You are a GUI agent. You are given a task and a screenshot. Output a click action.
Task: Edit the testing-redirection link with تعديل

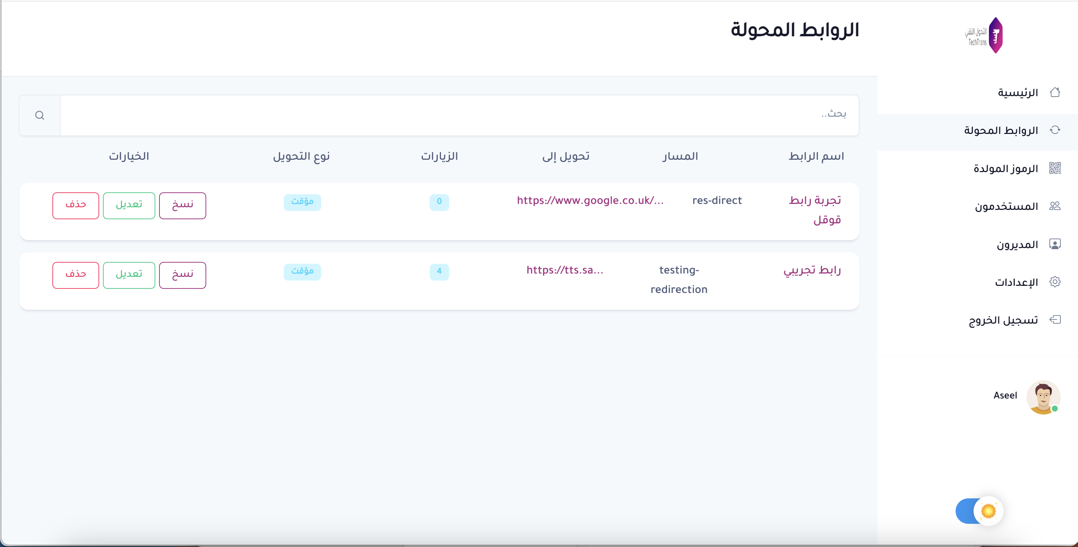[129, 275]
